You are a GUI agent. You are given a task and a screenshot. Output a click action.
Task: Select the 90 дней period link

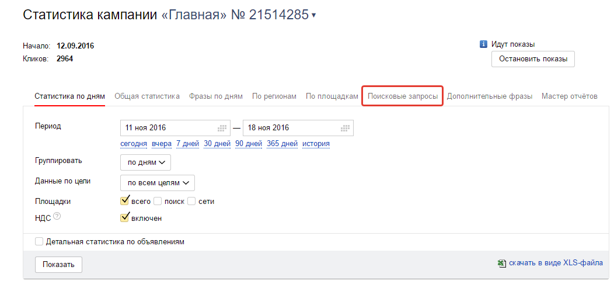coord(249,144)
